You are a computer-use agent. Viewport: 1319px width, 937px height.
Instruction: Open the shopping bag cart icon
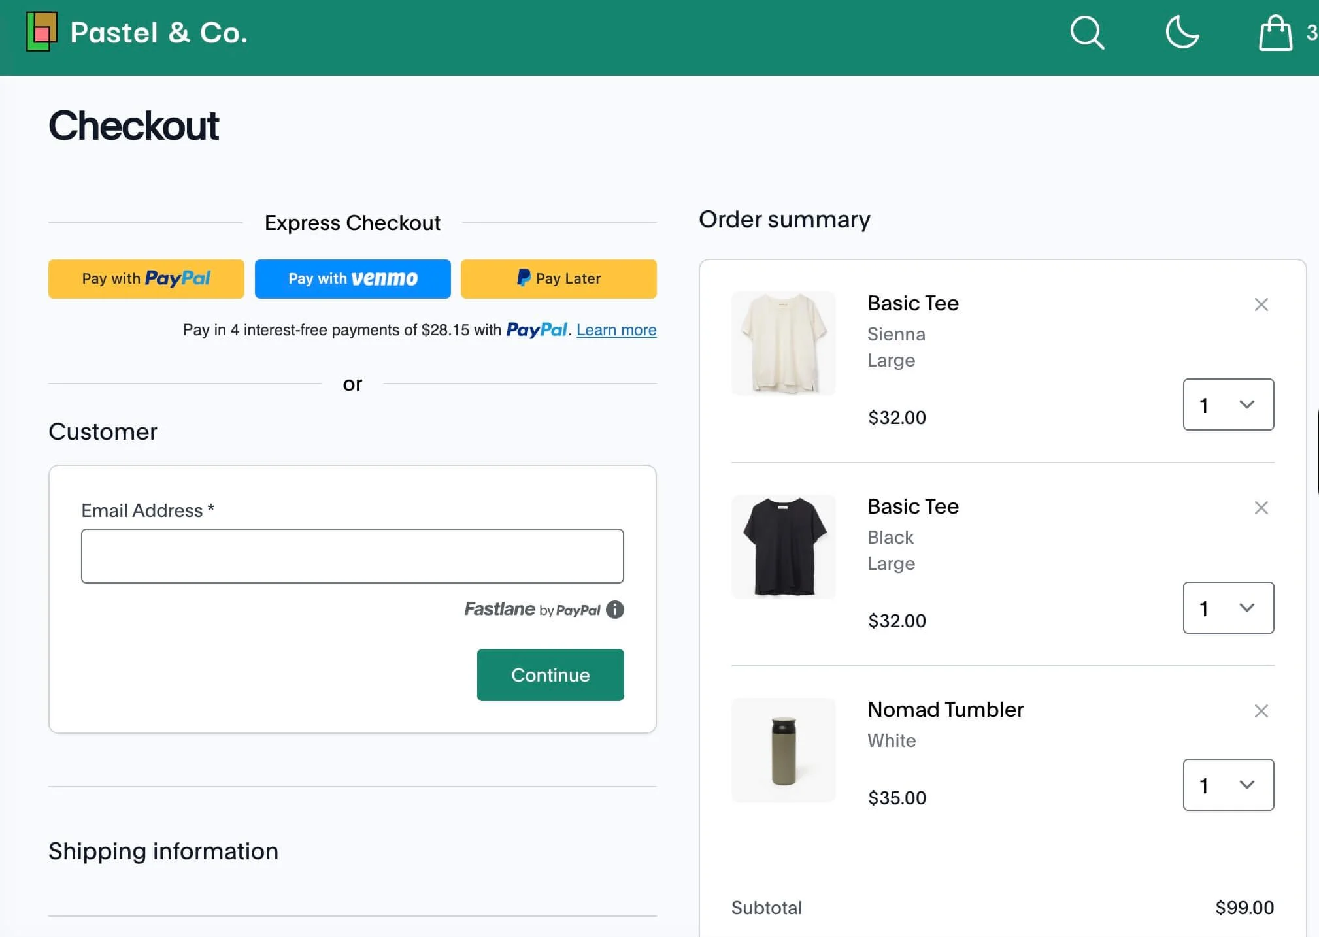tap(1275, 33)
